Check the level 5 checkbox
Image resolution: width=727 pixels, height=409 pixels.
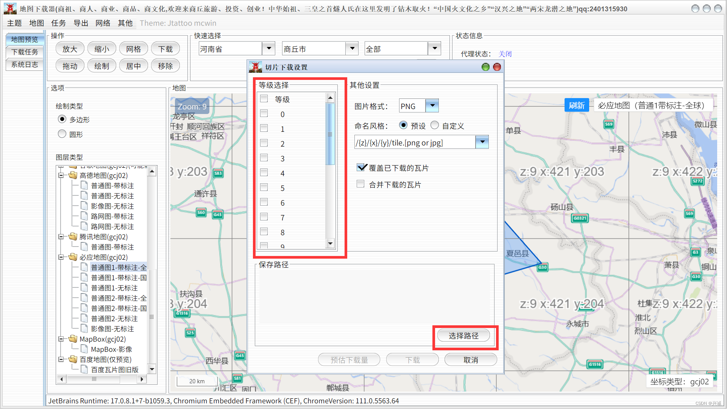[264, 187]
